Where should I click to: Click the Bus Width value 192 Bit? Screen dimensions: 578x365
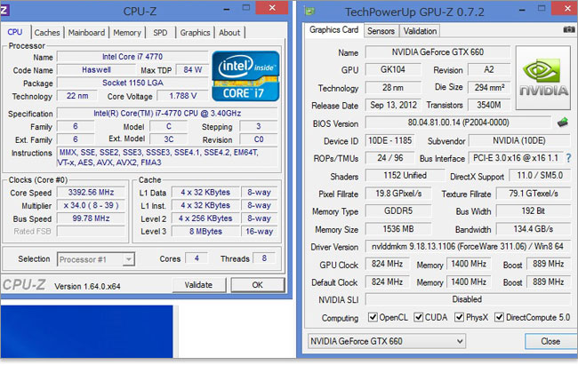[x=533, y=211]
